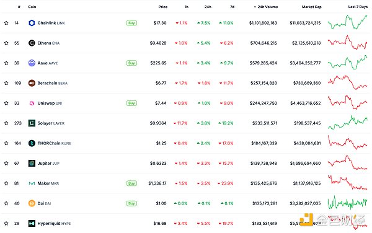Click the Hyperliquid logo icon

click(32, 223)
